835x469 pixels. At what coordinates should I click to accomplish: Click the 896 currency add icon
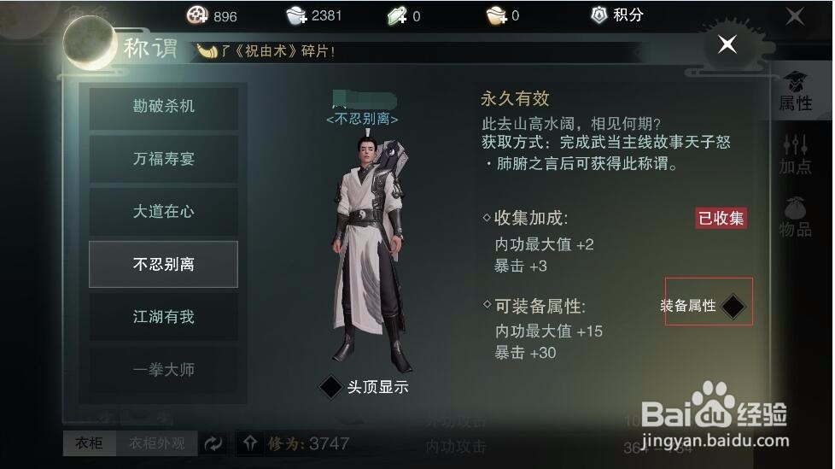tap(196, 15)
